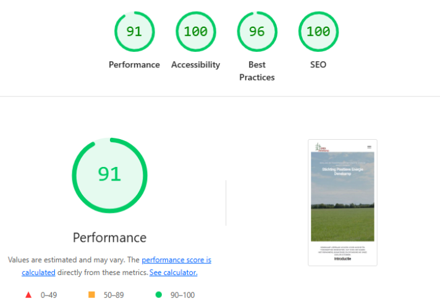Viewport: 440px width, 306px height.
Task: Click the large 91 performance score circle
Action: click(109, 174)
